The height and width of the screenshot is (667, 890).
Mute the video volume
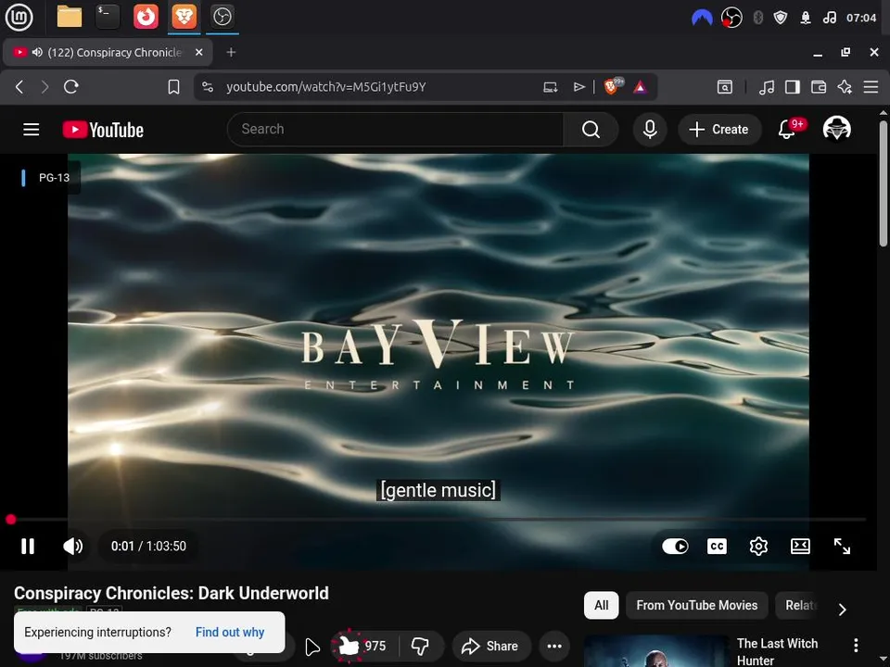[x=72, y=547]
